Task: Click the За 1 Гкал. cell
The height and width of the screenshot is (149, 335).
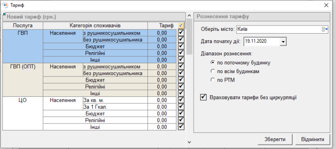Action: click(115, 107)
